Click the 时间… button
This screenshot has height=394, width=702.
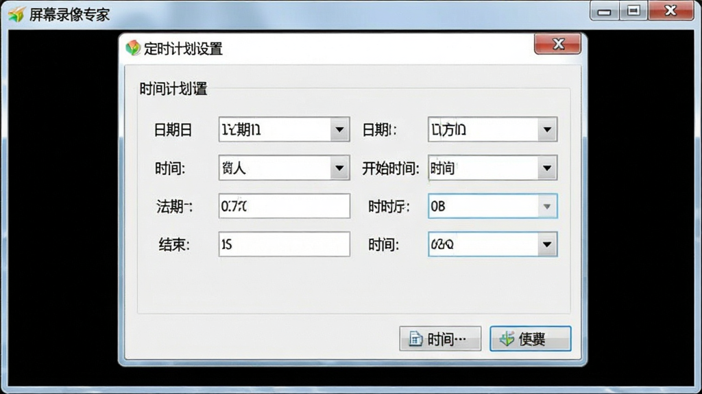point(440,339)
